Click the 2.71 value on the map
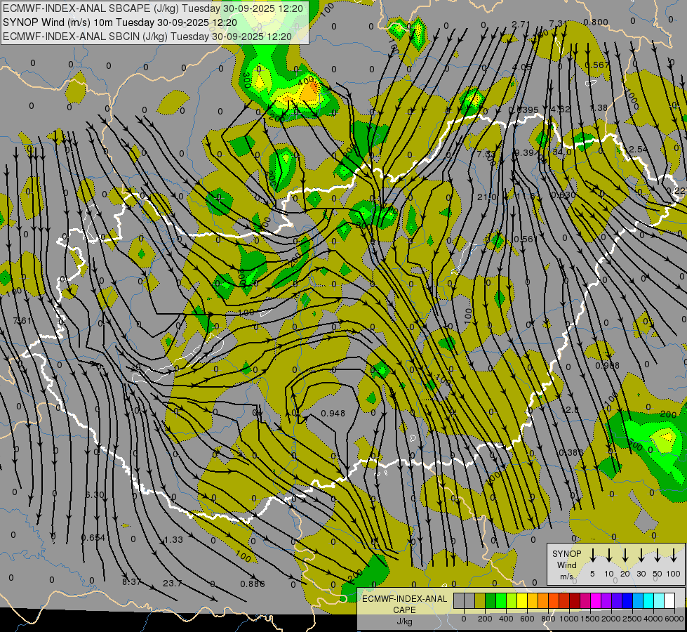687x632 pixels. point(521,24)
